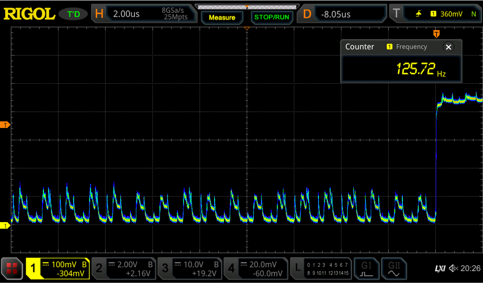Open the logic analyzer L panel

tap(320, 268)
